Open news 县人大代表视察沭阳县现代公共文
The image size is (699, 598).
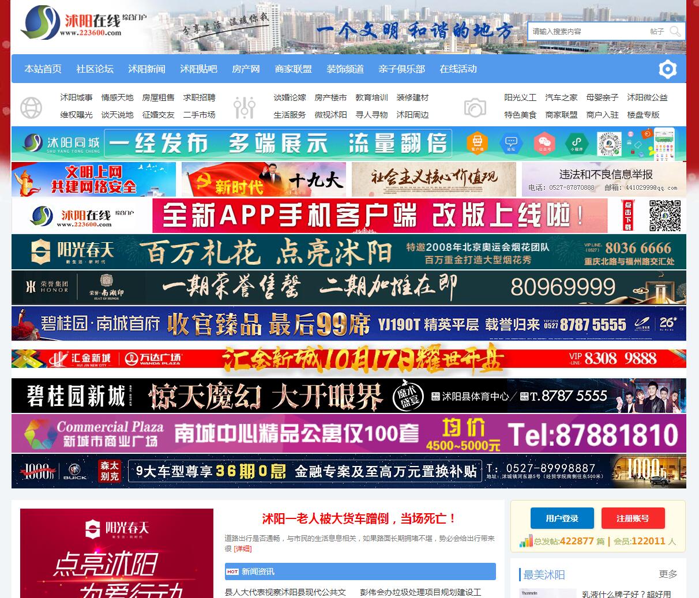(x=285, y=592)
